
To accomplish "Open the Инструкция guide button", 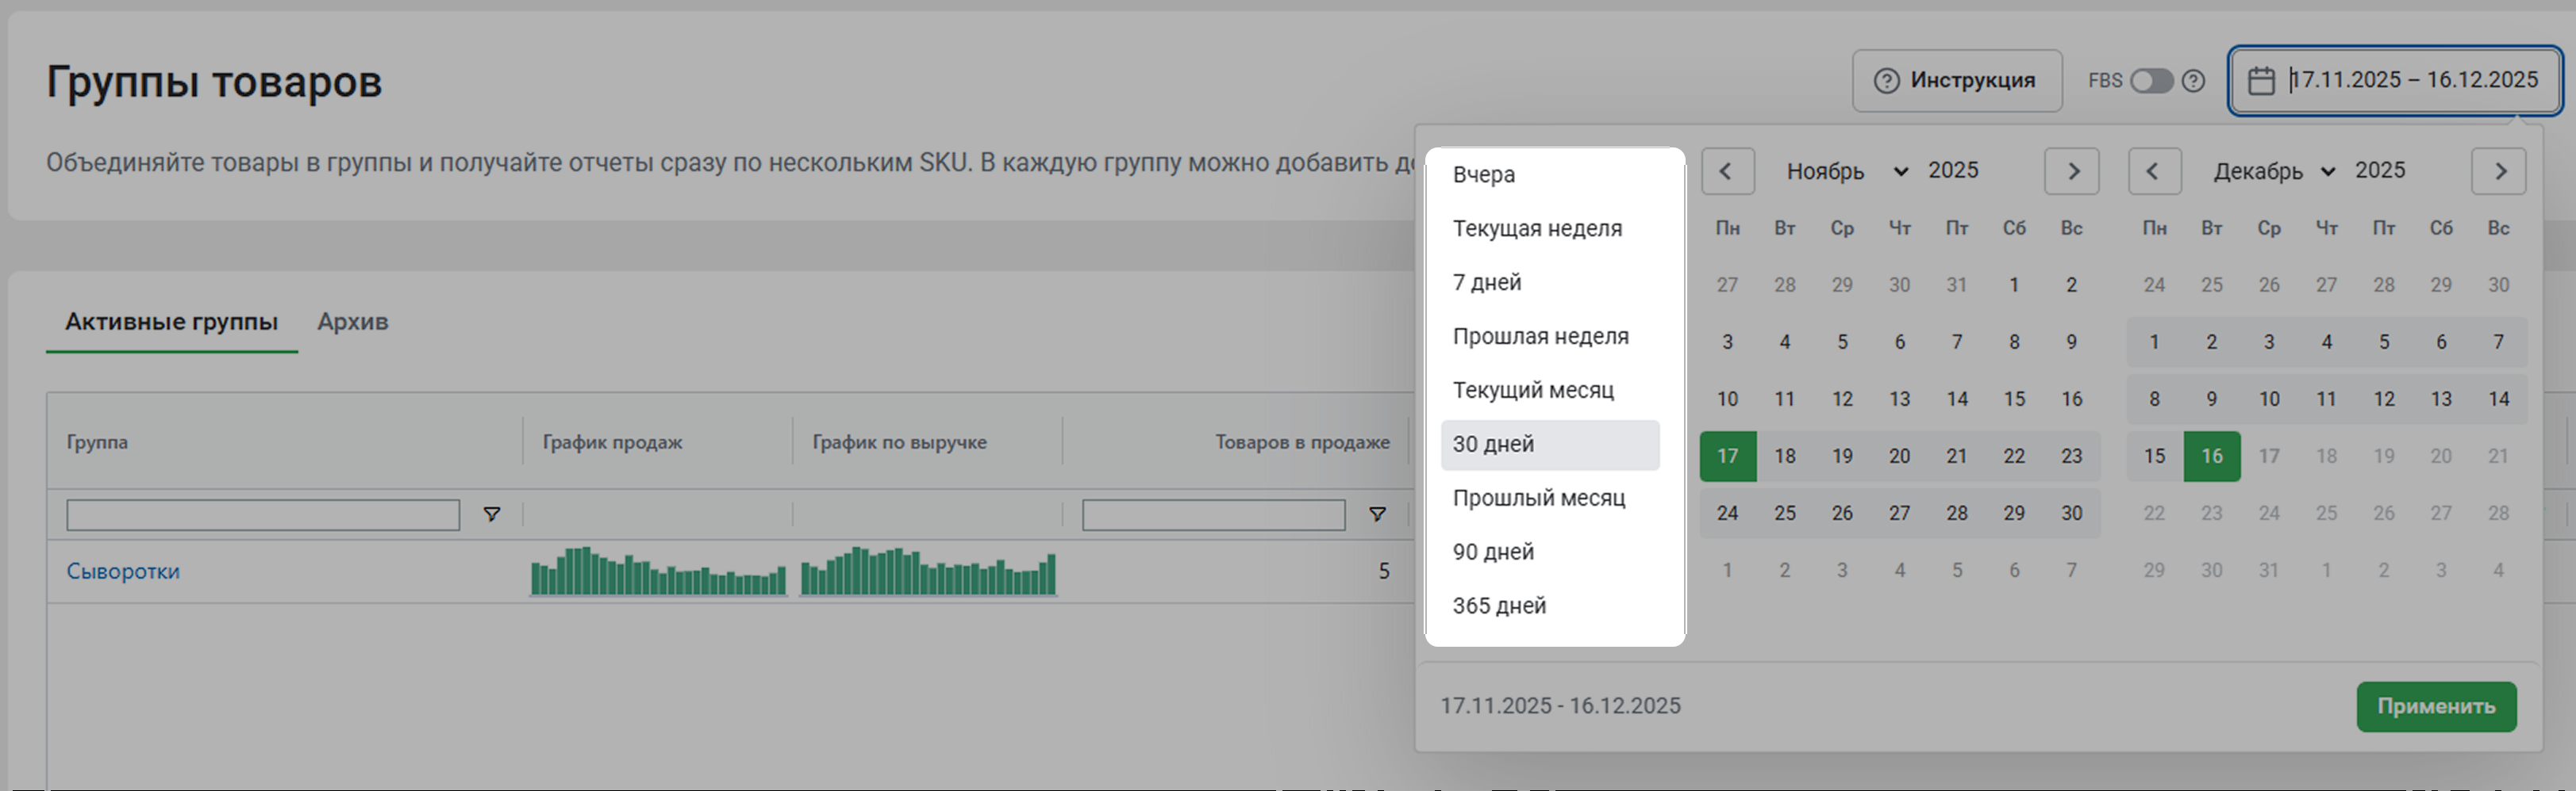I will tap(1956, 81).
